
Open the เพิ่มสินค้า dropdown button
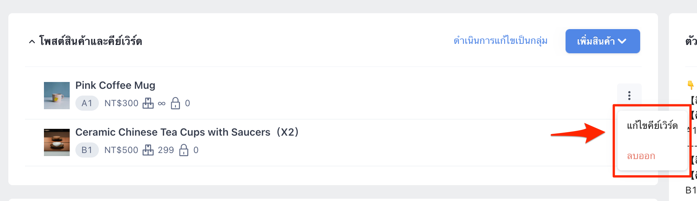click(603, 41)
